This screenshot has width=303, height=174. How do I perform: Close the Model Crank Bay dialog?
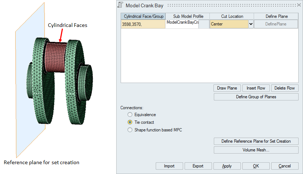tap(298, 5)
